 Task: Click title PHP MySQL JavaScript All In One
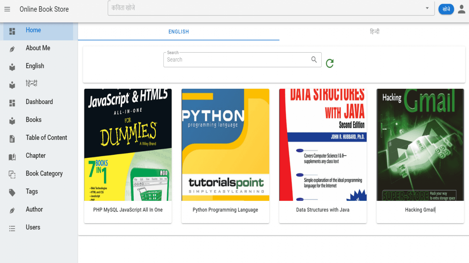click(128, 210)
